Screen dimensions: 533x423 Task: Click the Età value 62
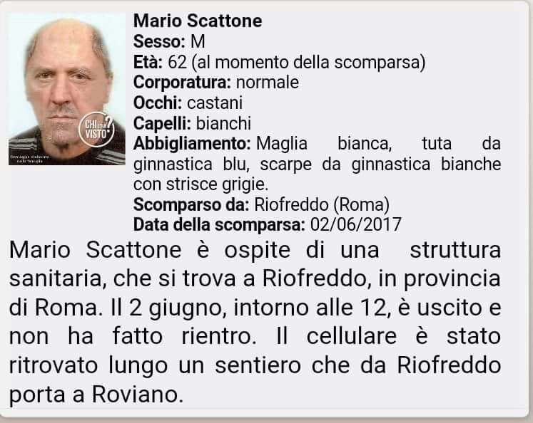pyautogui.click(x=178, y=62)
